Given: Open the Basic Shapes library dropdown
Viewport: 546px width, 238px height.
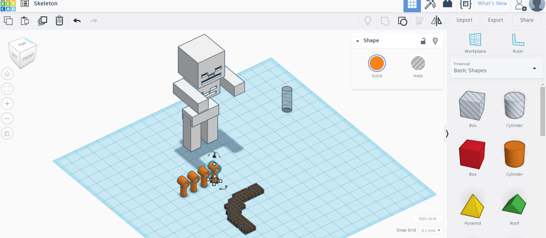Looking at the screenshot, I should point(497,68).
